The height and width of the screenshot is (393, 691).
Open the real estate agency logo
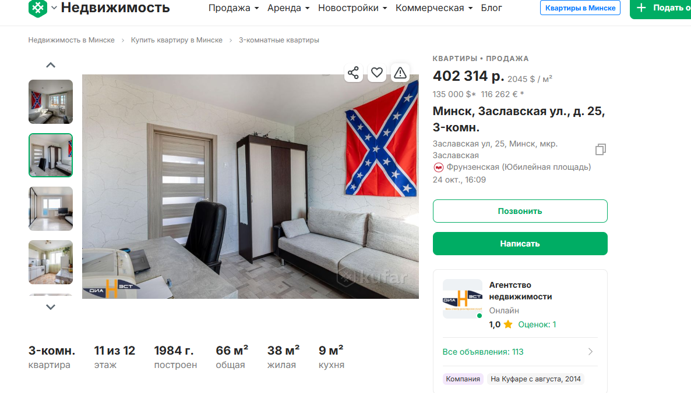click(462, 298)
